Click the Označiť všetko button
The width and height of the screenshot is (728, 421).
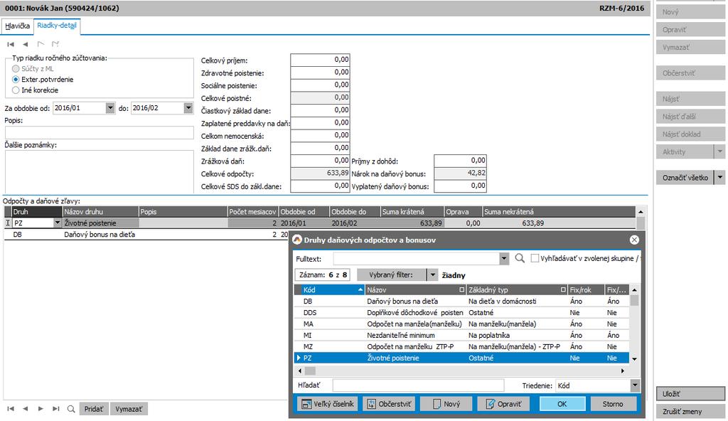[x=685, y=178]
